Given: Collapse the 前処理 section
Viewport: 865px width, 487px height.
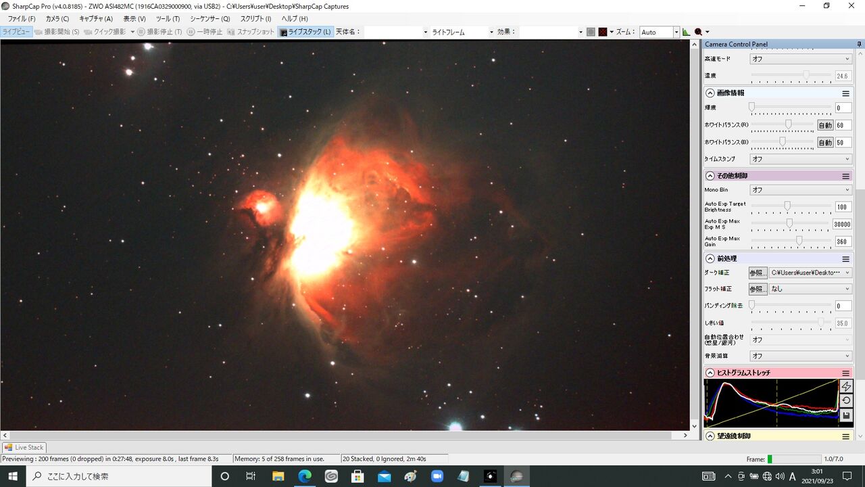Looking at the screenshot, I should tap(710, 258).
